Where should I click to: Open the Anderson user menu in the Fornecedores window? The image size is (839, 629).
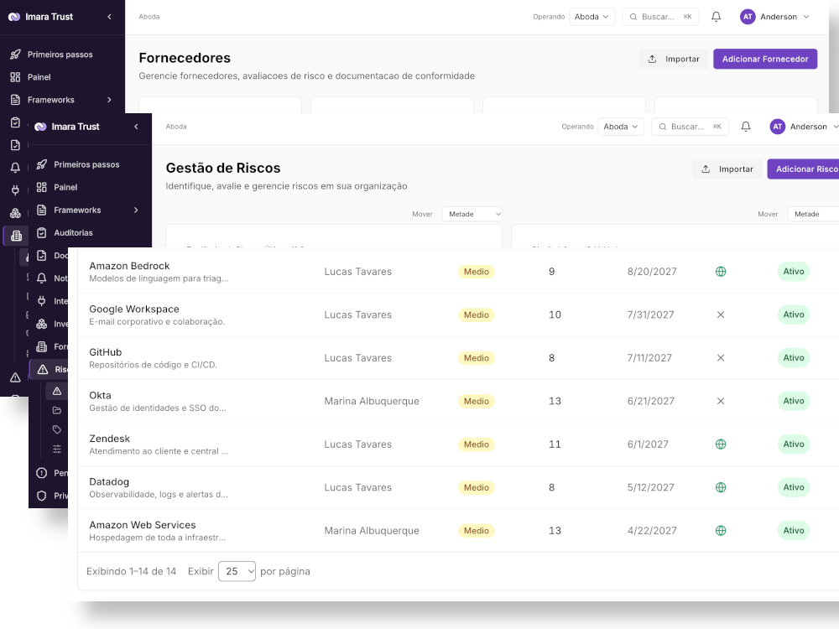point(774,17)
